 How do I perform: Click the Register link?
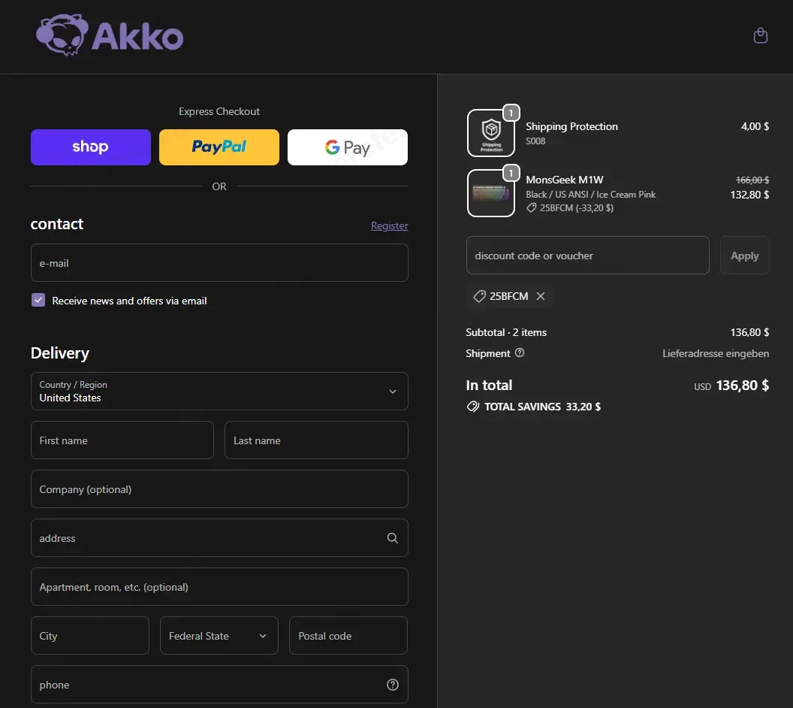point(390,225)
